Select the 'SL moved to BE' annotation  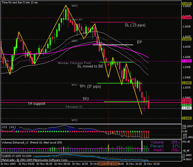90,66
